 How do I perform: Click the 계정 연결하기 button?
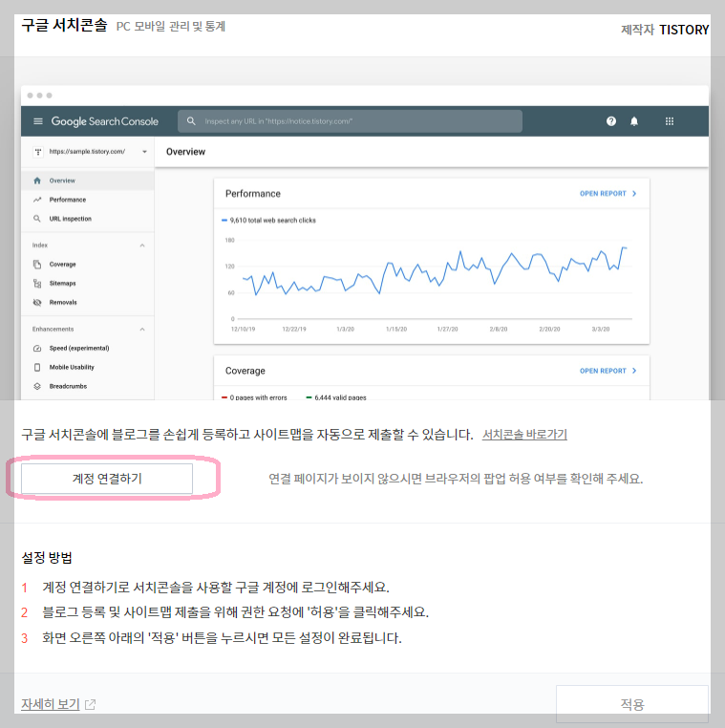point(107,479)
